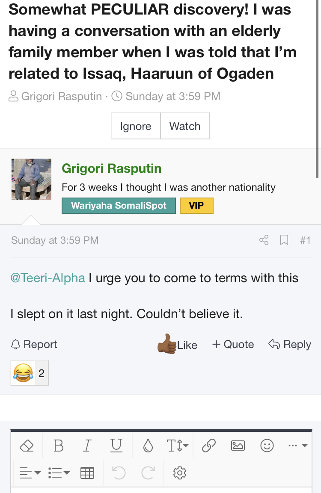Insert a table in the editor
This screenshot has width=321, height=493.
(x=87, y=472)
